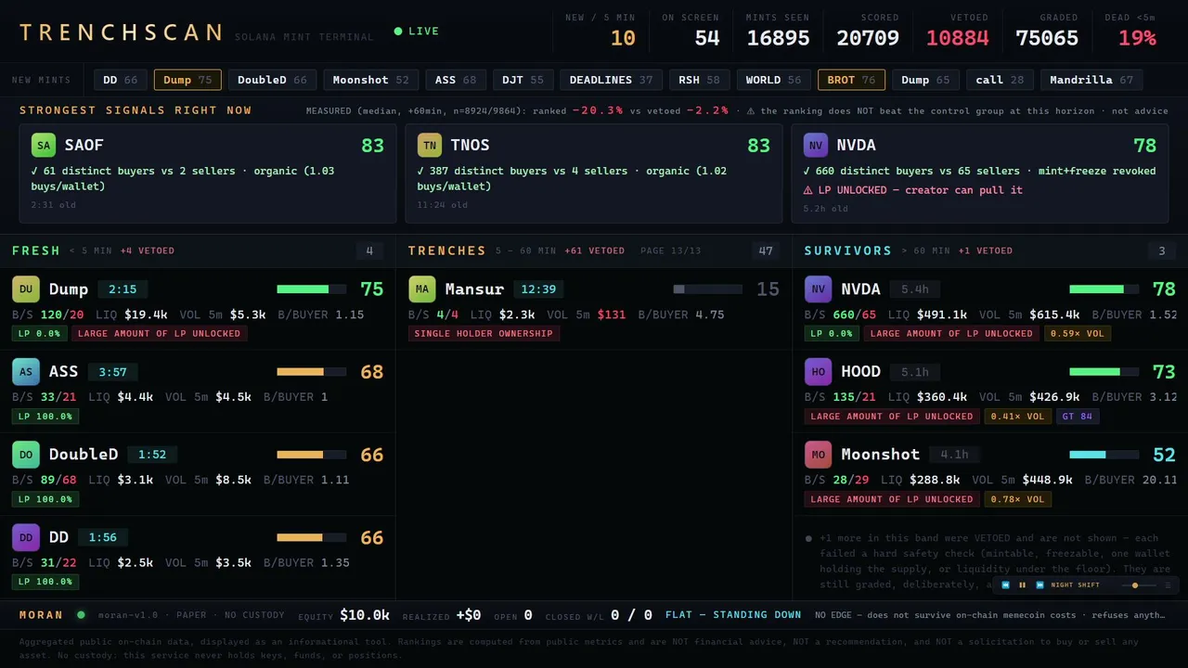The width and height of the screenshot is (1188, 668).
Task: Click the 'FLAT — STANDING DOWN' status text
Action: tap(733, 614)
